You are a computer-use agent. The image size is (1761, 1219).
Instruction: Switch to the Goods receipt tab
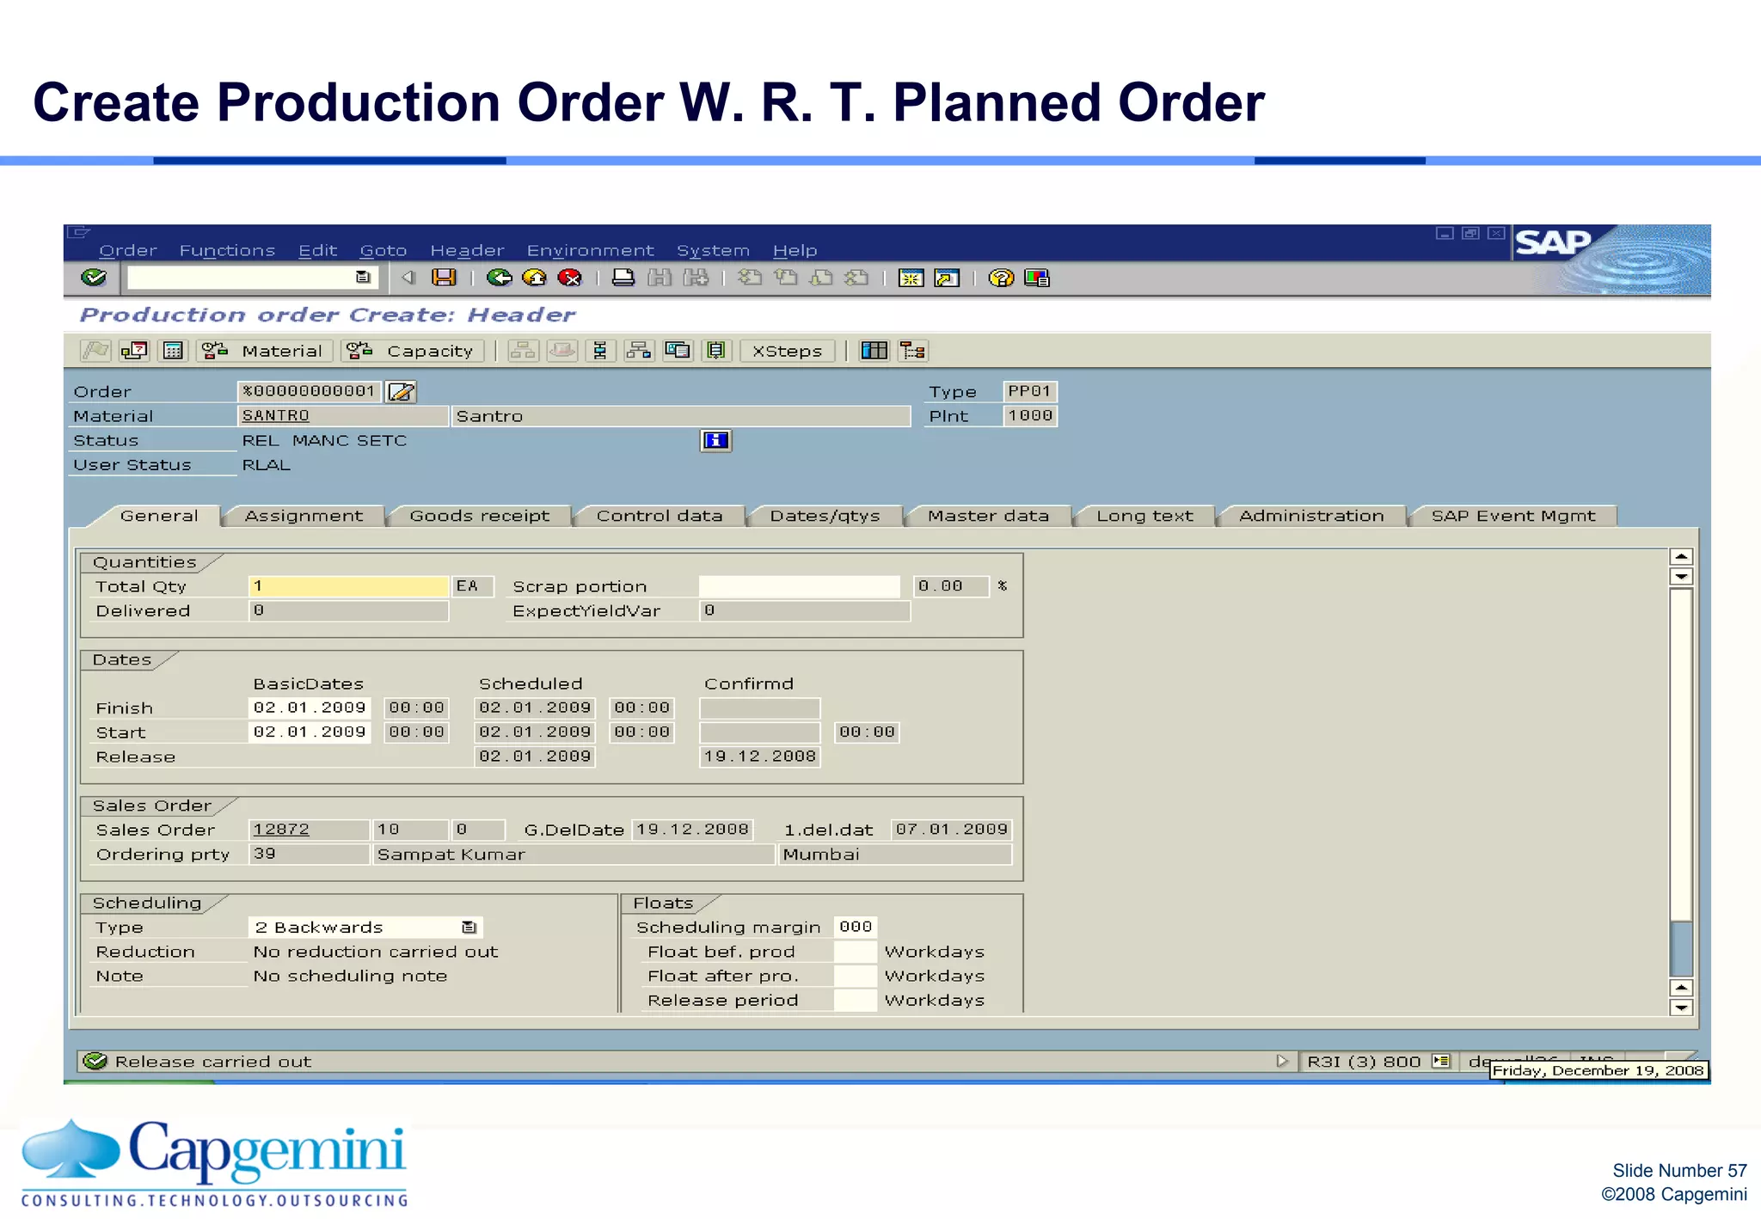coord(479,516)
